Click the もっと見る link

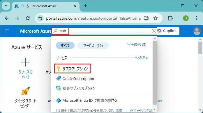pos(141,58)
